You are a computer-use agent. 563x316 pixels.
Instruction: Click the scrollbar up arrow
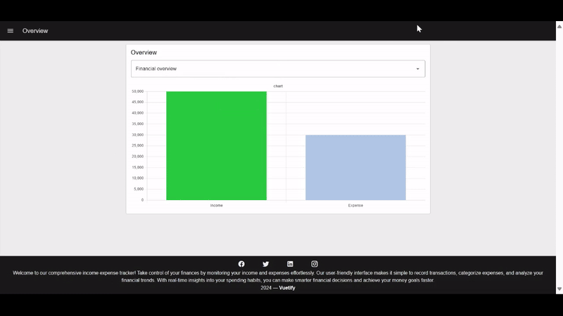[x=559, y=25]
